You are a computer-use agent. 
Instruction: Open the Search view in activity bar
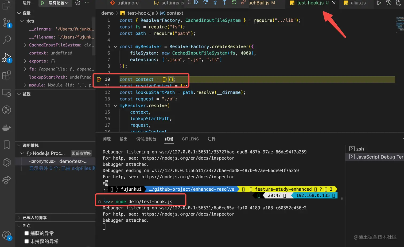tap(6, 40)
